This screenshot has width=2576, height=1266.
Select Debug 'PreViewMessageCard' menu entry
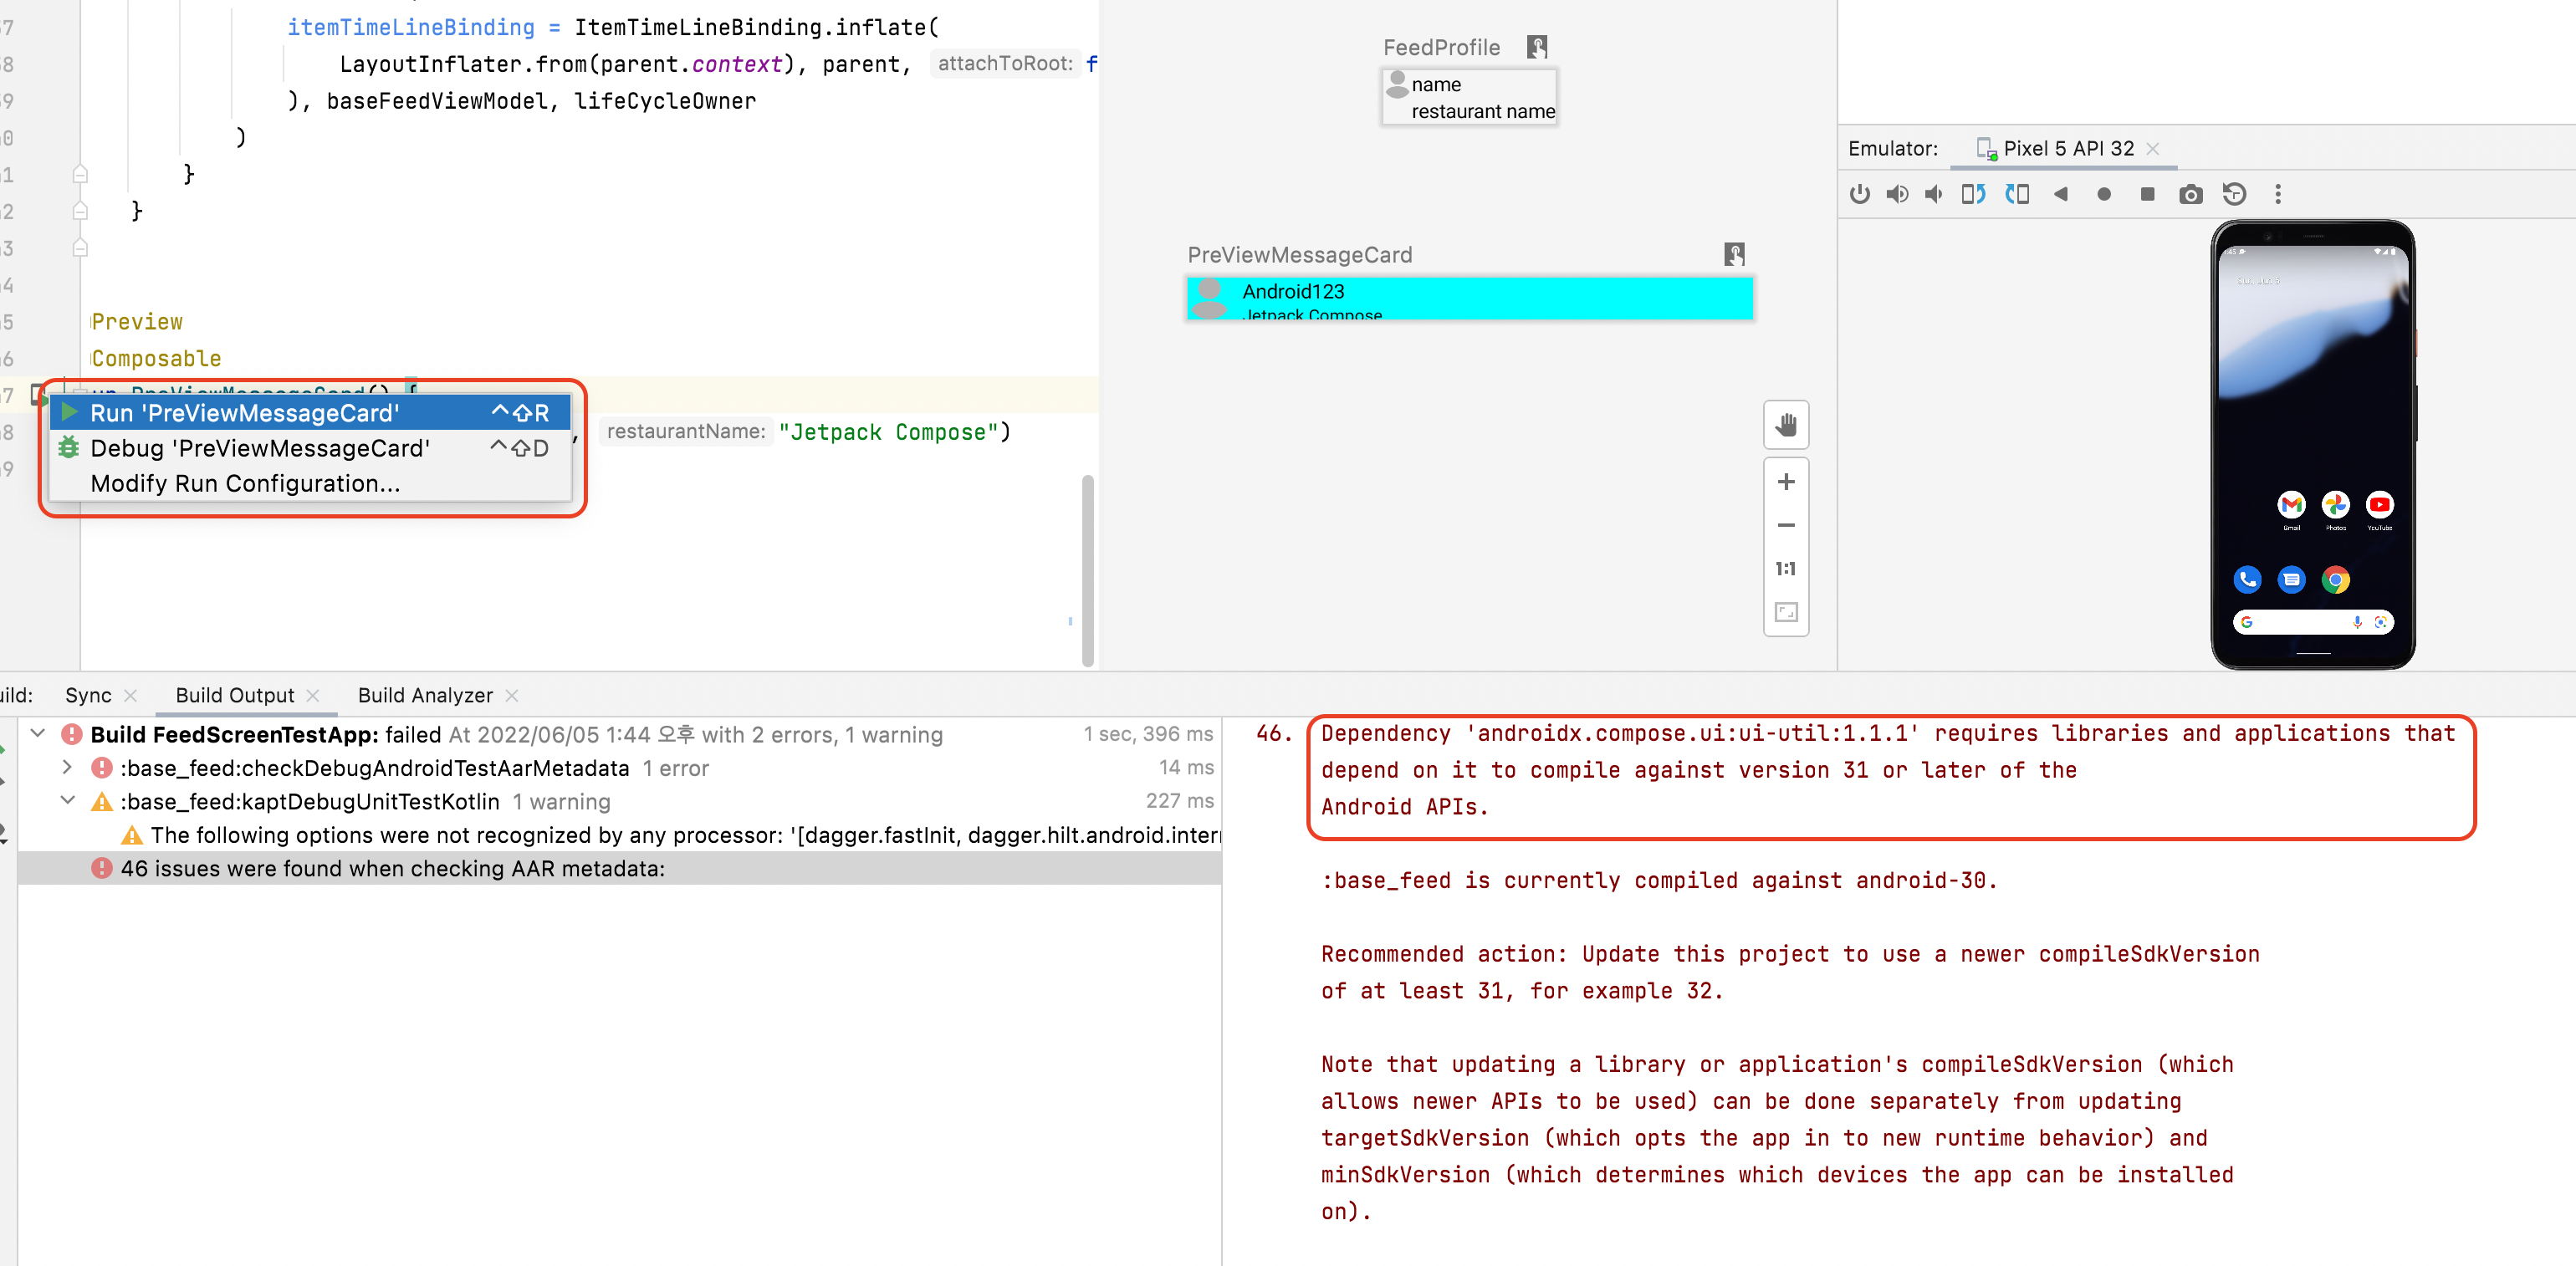(260, 448)
